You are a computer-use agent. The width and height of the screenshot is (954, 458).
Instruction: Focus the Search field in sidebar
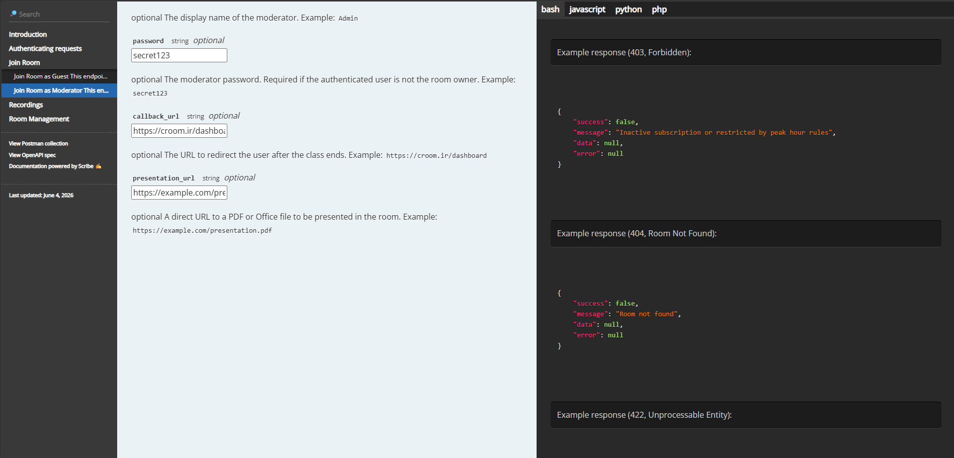pyautogui.click(x=59, y=14)
